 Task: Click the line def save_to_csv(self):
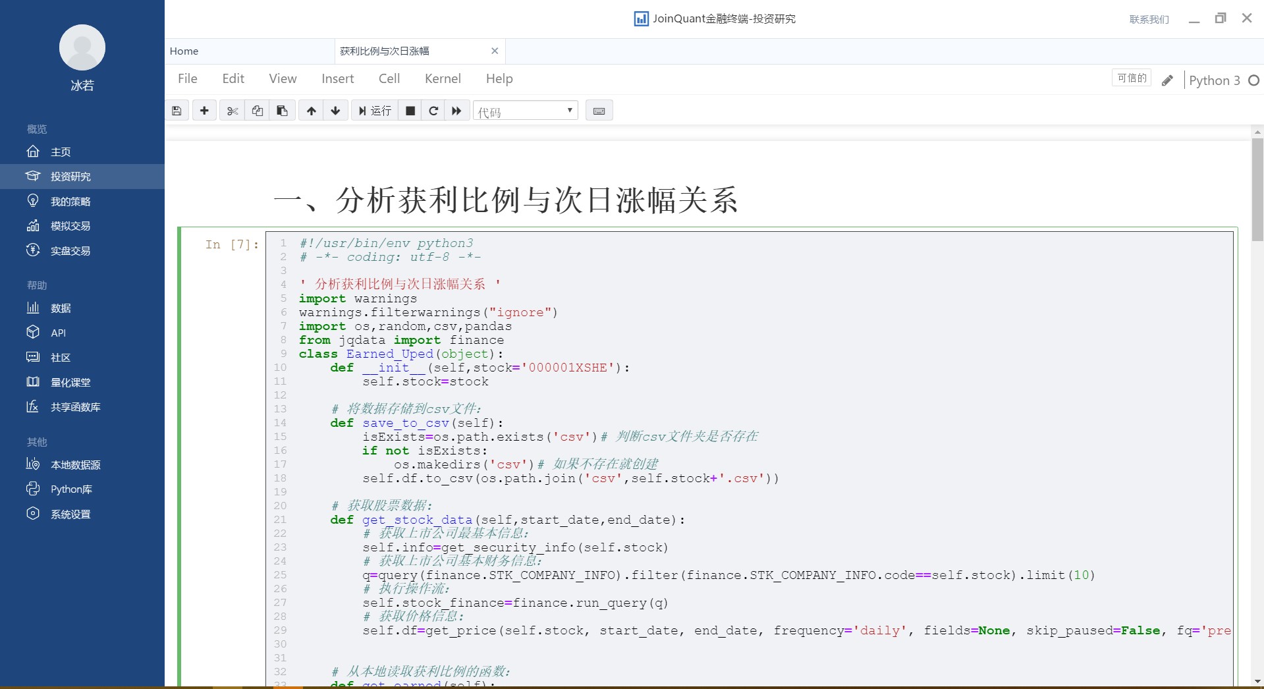(x=417, y=423)
